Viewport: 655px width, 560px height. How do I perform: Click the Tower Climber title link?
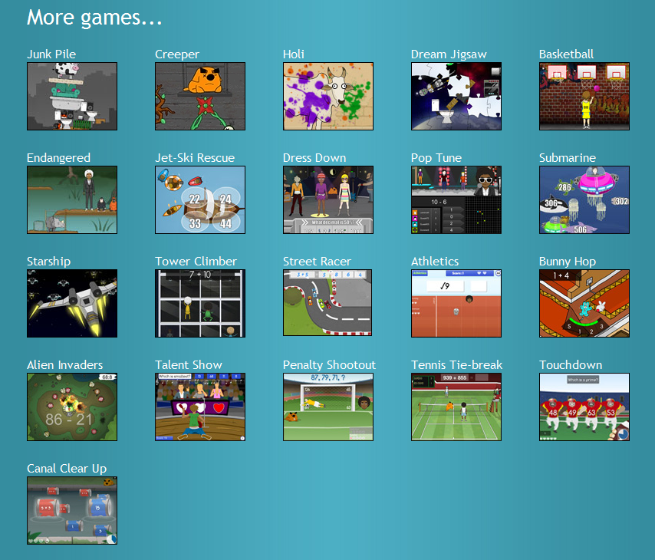tap(196, 262)
